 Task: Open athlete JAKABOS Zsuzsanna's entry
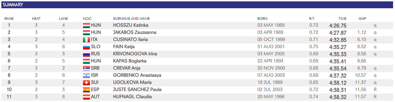(135, 32)
